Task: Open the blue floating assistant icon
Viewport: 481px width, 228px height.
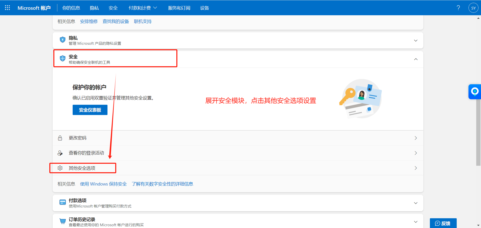Action: [x=475, y=92]
